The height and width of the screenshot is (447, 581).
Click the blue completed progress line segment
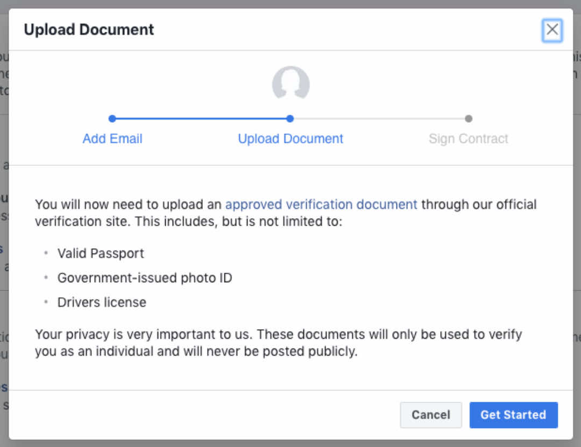[201, 118]
